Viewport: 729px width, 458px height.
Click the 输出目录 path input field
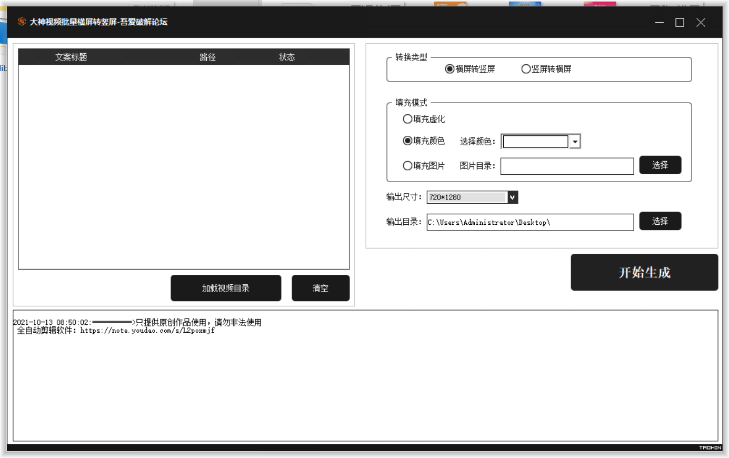pos(530,222)
